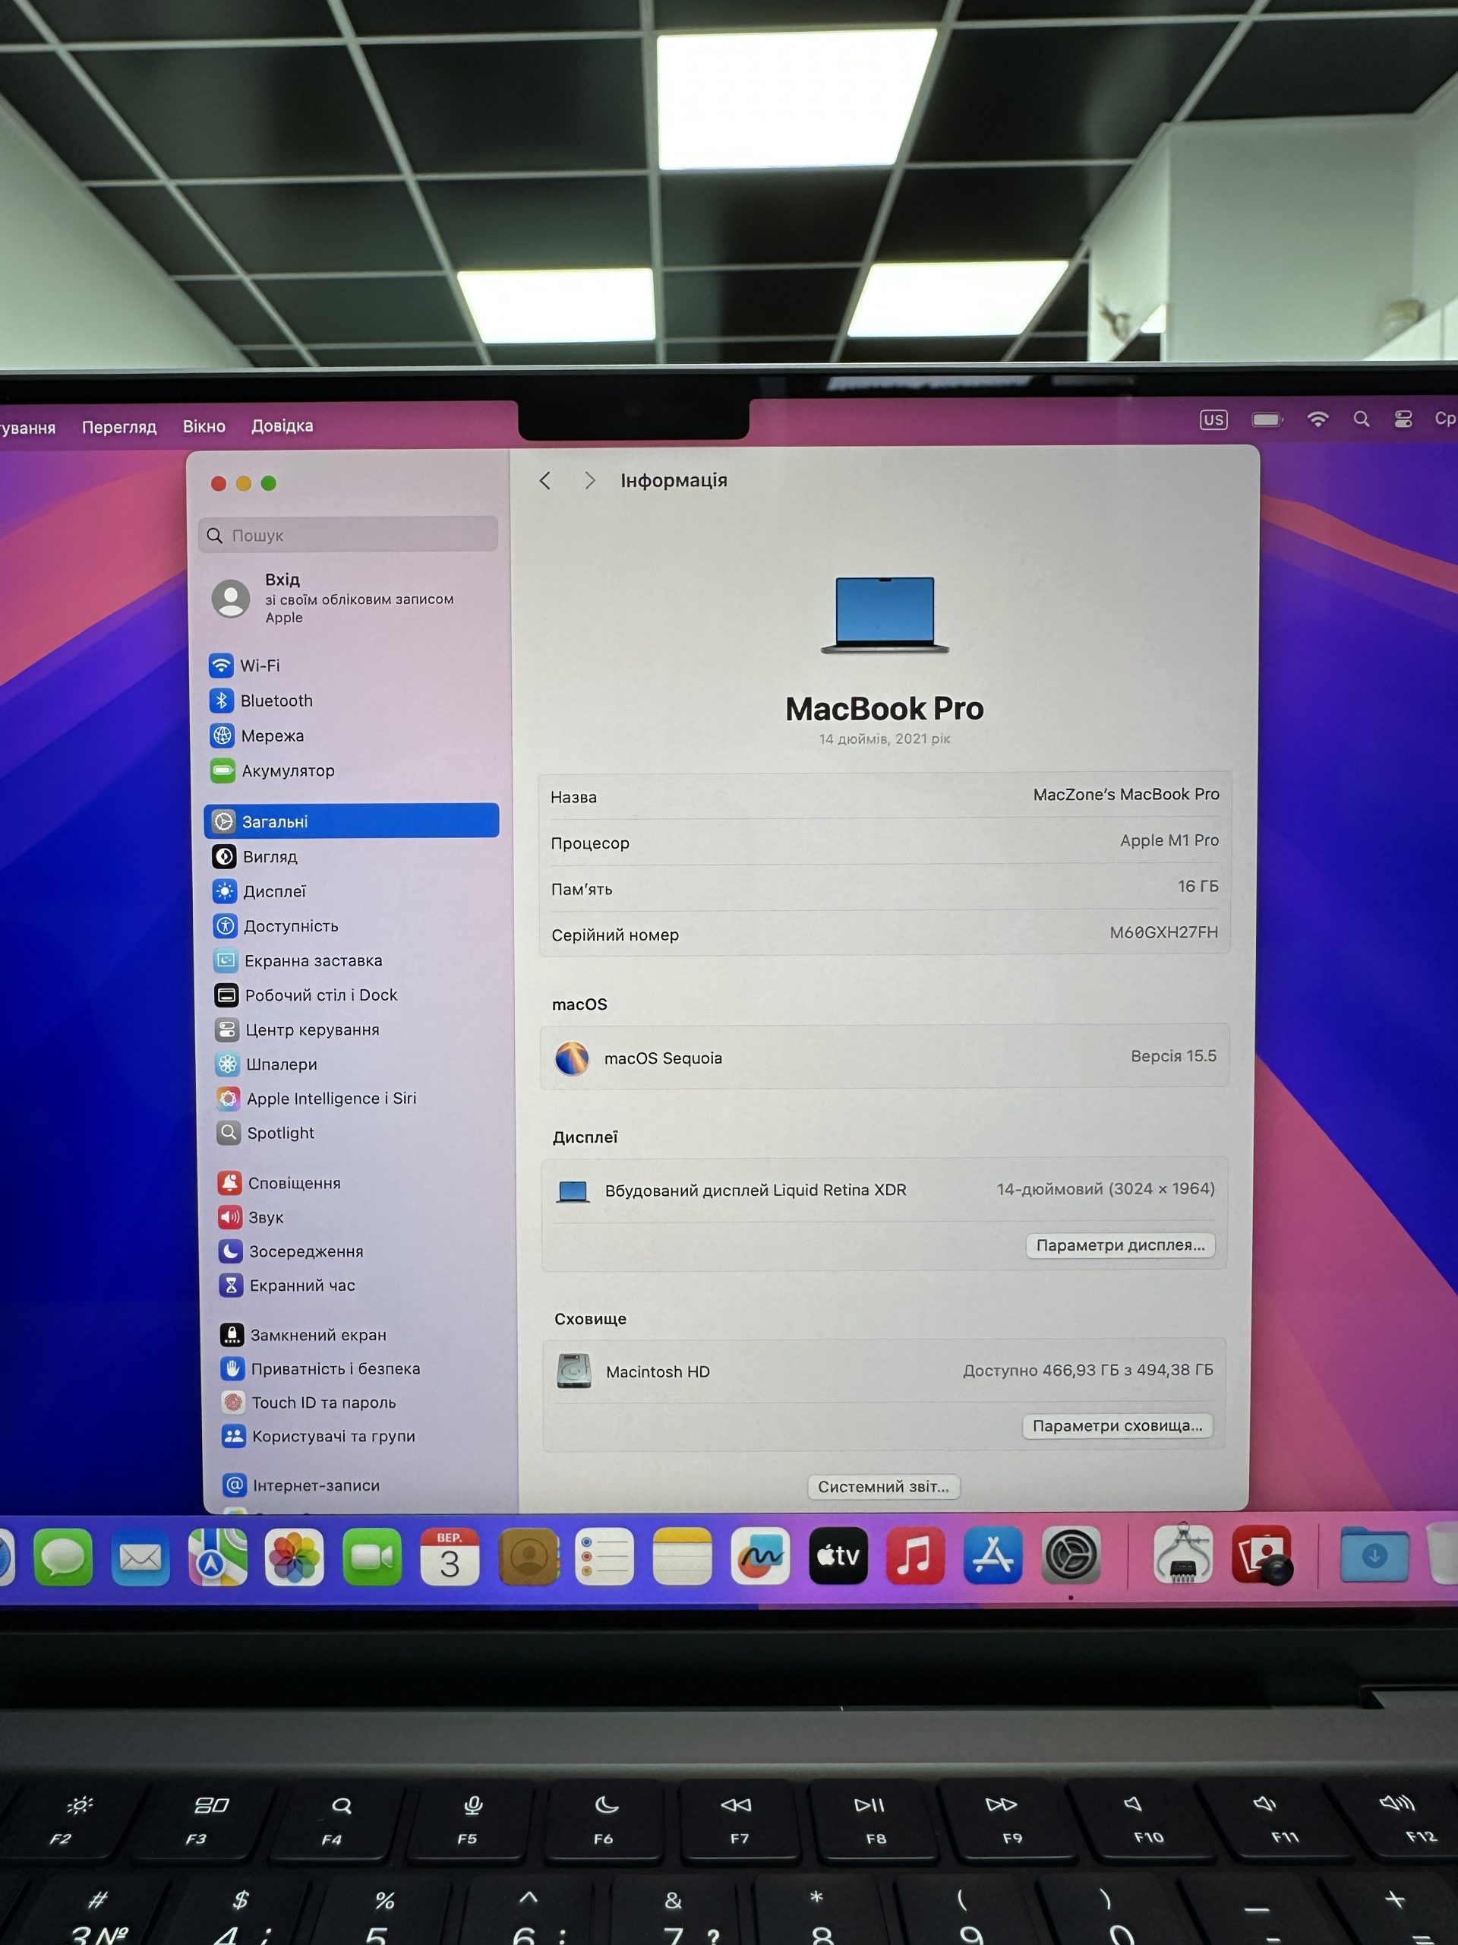This screenshot has width=1458, height=1945.
Task: Open App Store from the Dock
Action: pyautogui.click(x=993, y=1556)
